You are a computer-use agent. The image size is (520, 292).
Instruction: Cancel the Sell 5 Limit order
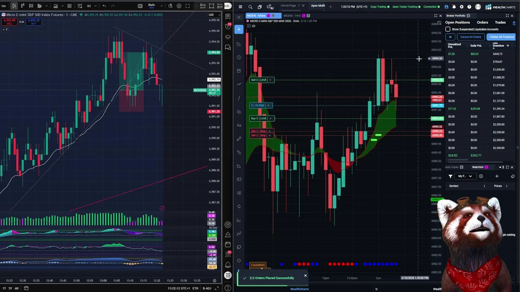[270, 80]
